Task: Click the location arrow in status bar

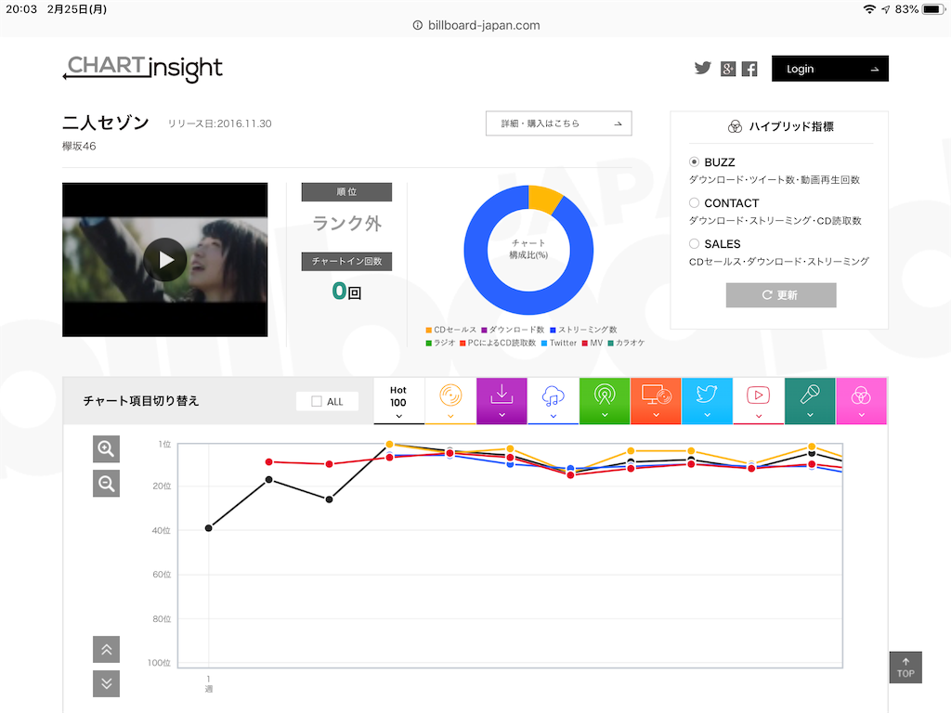Action: 885,9
